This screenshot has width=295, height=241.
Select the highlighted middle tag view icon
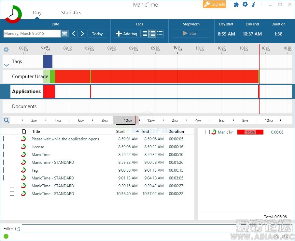tap(152, 34)
